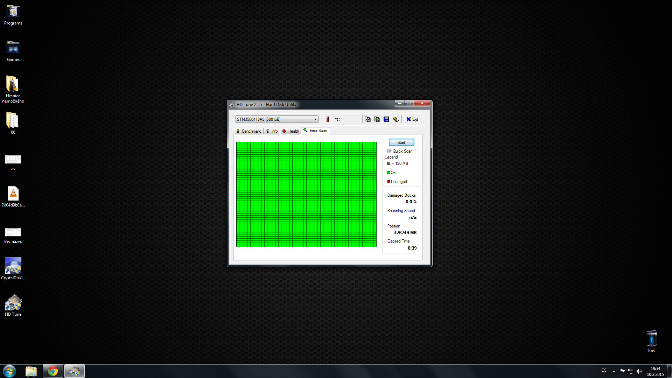Click Show desktop button at taskbar end

pyautogui.click(x=669, y=371)
